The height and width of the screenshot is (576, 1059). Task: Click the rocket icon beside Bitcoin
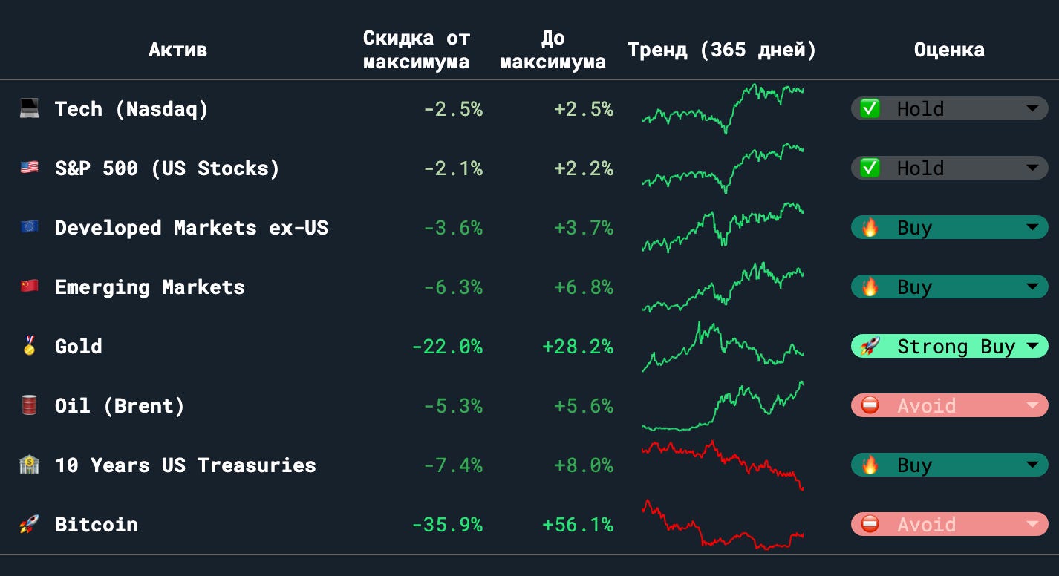(x=29, y=525)
